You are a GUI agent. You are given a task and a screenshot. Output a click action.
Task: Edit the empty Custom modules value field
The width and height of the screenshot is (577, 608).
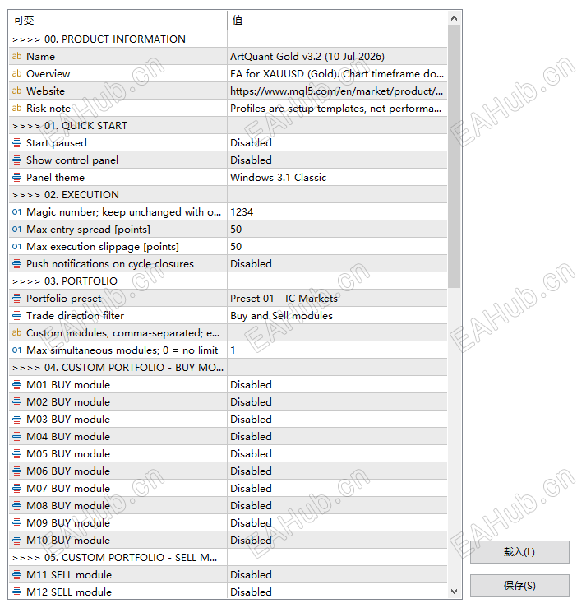(337, 332)
